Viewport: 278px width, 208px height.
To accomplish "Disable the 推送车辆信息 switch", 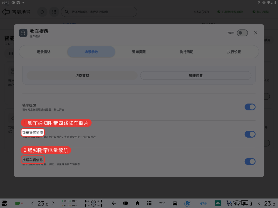I will (250, 162).
